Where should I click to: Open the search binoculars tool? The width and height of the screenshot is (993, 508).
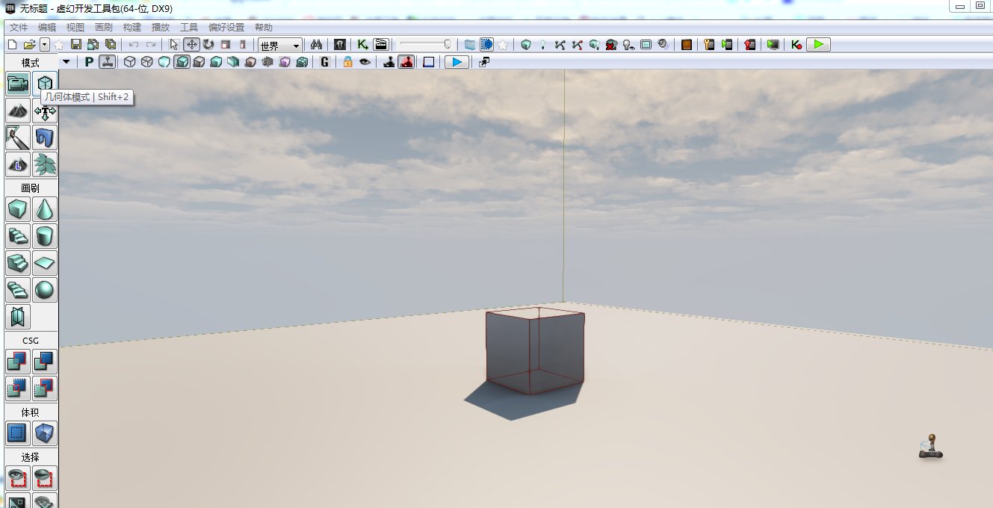(x=316, y=45)
